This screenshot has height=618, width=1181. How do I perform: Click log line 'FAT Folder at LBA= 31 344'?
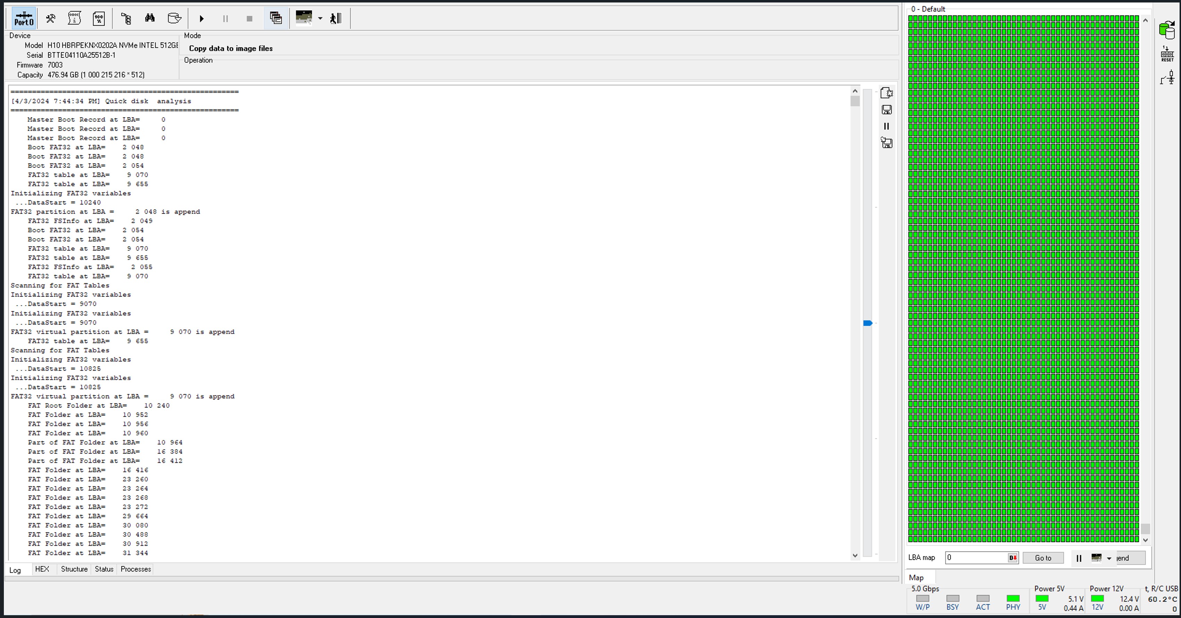(x=88, y=553)
